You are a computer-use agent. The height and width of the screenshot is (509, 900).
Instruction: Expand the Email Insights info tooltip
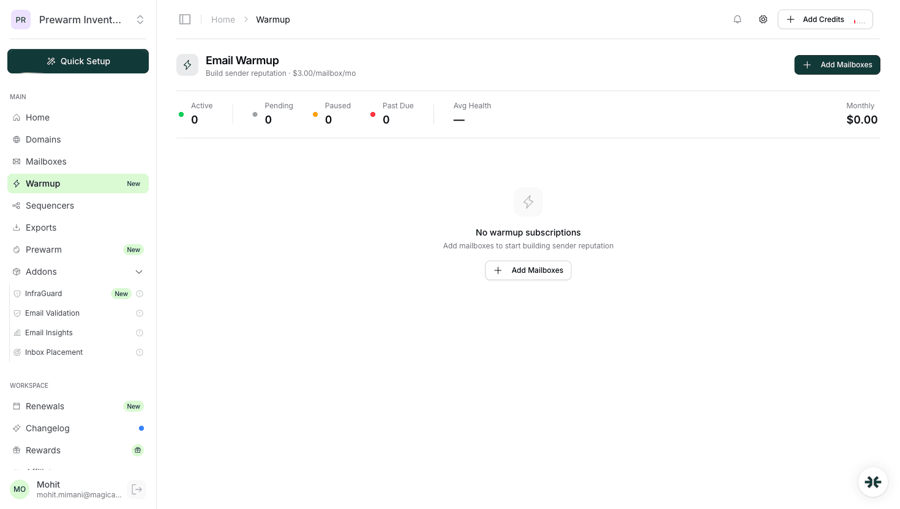point(139,332)
